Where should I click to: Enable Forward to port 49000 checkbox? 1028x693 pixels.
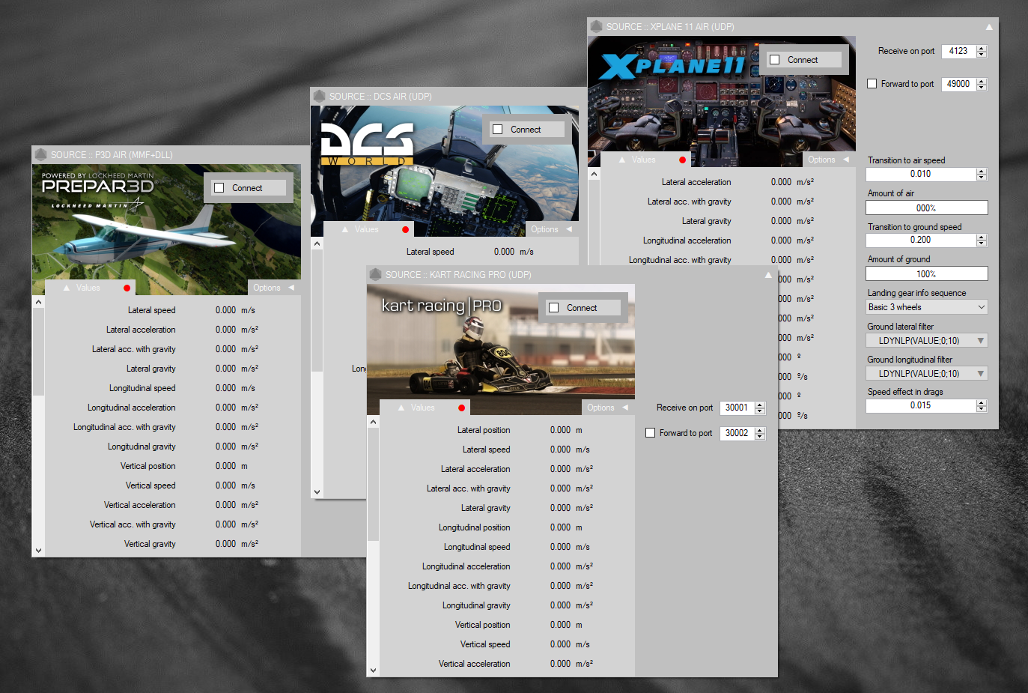[x=872, y=84]
